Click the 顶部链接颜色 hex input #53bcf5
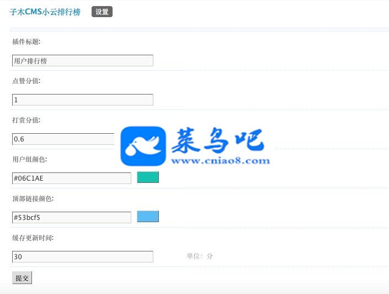Image resolution: width=389 pixels, height=294 pixels. tap(71, 217)
